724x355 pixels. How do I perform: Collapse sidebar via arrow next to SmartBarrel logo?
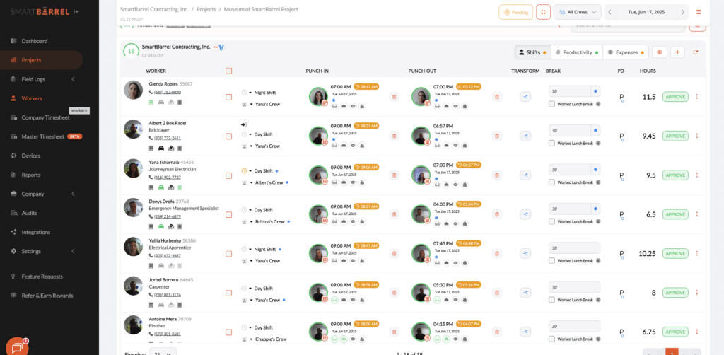76,11
